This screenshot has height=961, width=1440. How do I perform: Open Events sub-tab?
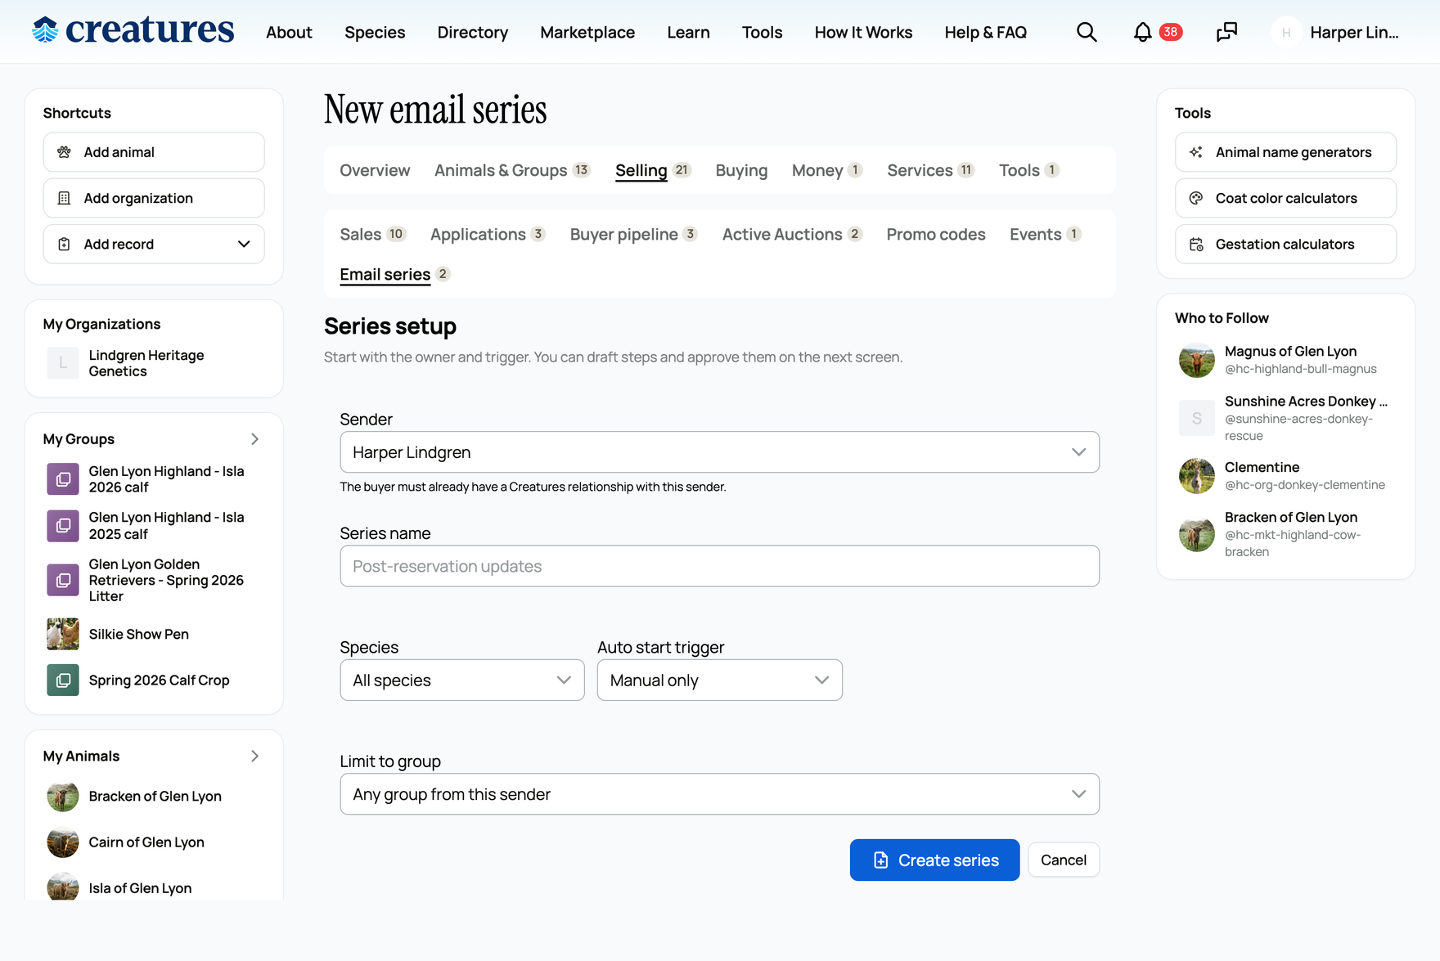click(x=1046, y=234)
